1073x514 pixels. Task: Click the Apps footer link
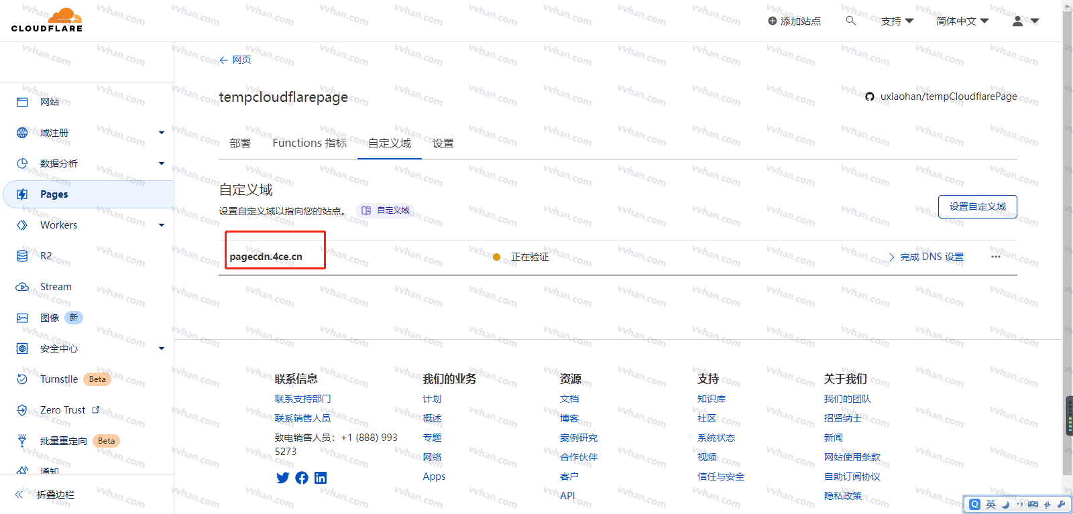(434, 476)
